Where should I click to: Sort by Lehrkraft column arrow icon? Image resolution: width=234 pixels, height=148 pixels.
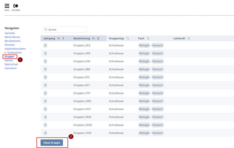click(x=189, y=38)
